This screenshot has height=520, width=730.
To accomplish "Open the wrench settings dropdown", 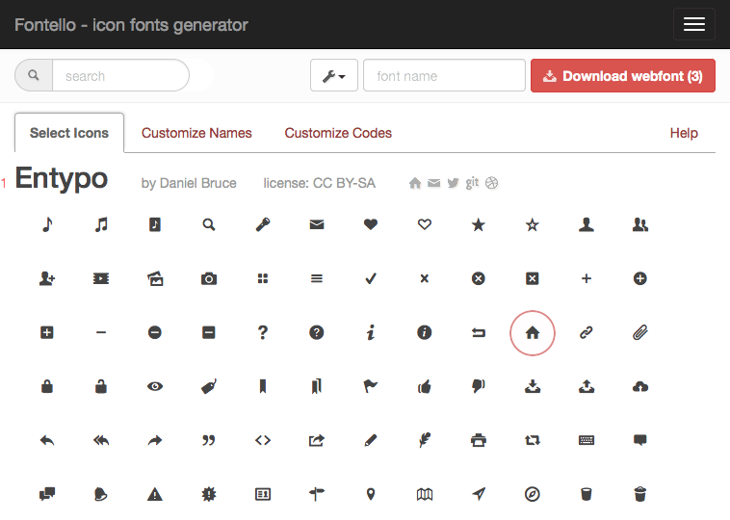I will pos(334,75).
